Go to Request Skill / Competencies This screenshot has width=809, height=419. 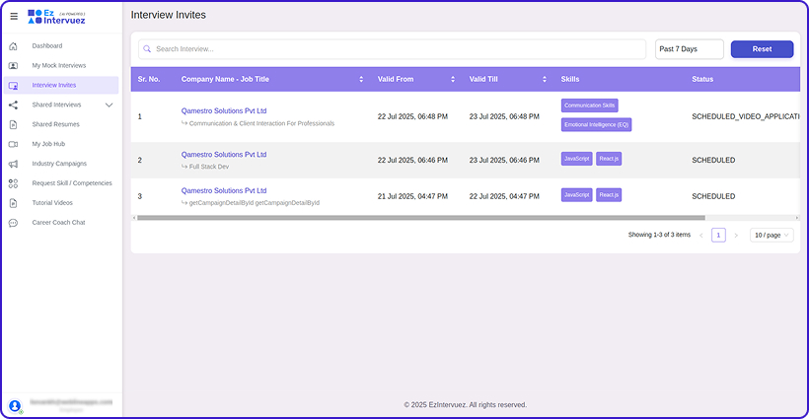click(x=72, y=183)
